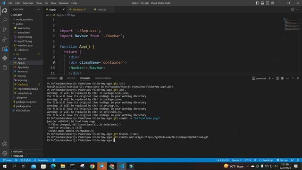Open the Edit menu
The width and height of the screenshot is (302, 170).
[x=17, y=3]
